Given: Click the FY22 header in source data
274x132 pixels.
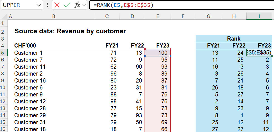Looking at the screenshot, I should click(x=137, y=46).
